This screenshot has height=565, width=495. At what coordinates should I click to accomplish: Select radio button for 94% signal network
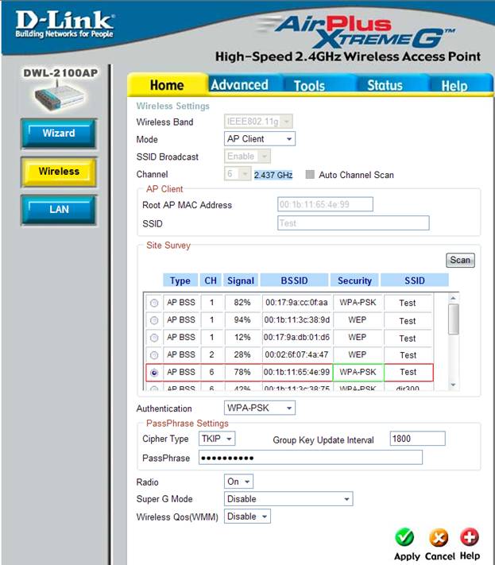[153, 320]
